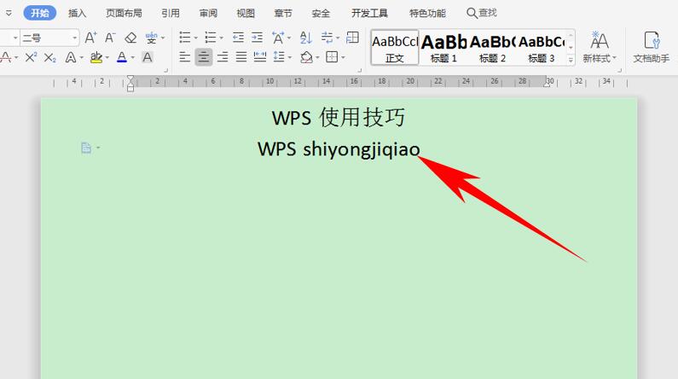The image size is (678, 379).
Task: Expand the pinyin guide dropdown arrow
Action: [163, 38]
